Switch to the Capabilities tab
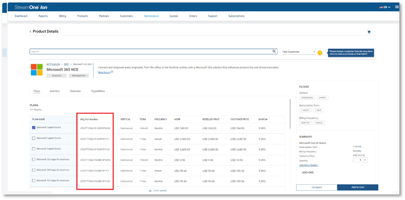Image resolution: width=405 pixels, height=200 pixels. click(98, 91)
